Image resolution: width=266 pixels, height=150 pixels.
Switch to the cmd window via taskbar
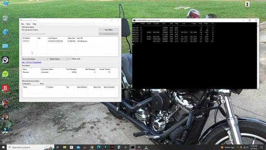(x=133, y=147)
